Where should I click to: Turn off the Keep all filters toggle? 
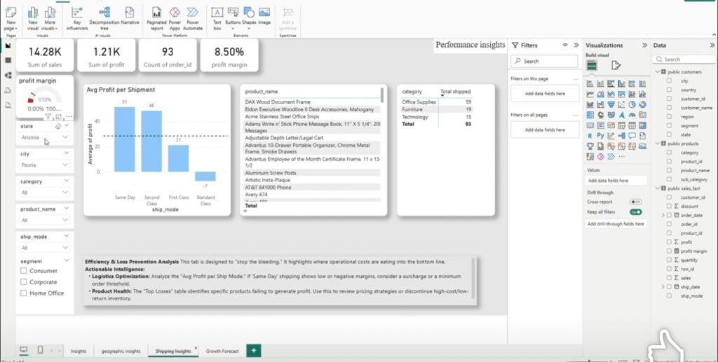click(635, 212)
